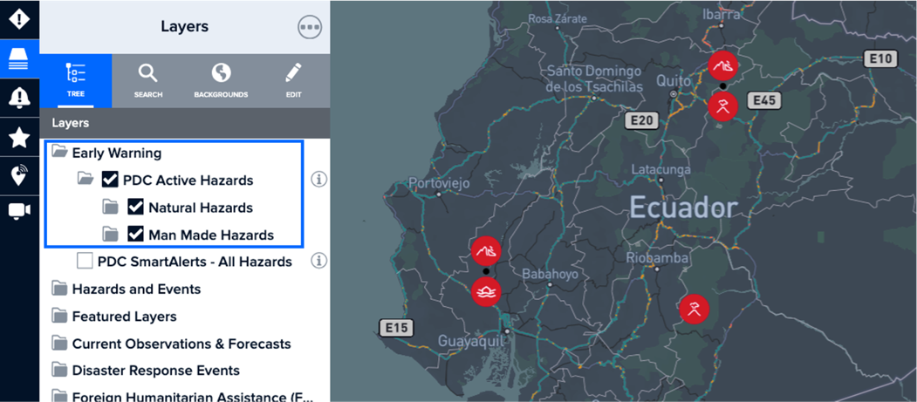Expand the Disaster Response Events folder

(59, 371)
